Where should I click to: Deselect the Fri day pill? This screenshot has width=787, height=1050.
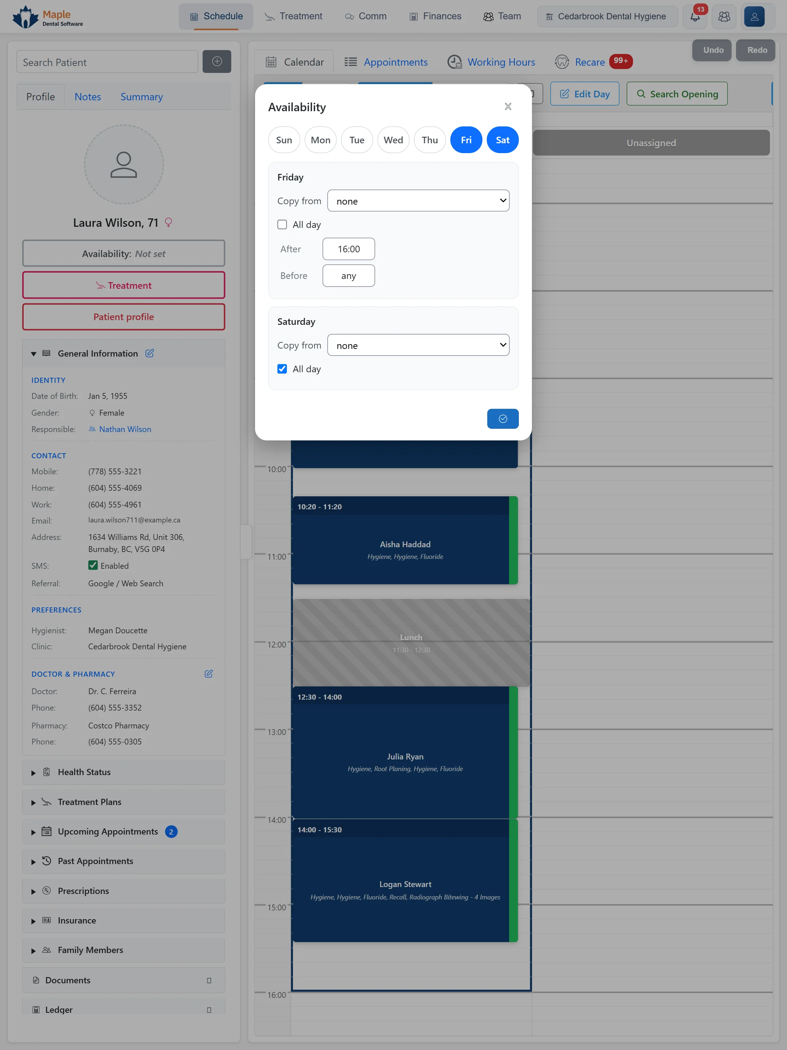[466, 140]
